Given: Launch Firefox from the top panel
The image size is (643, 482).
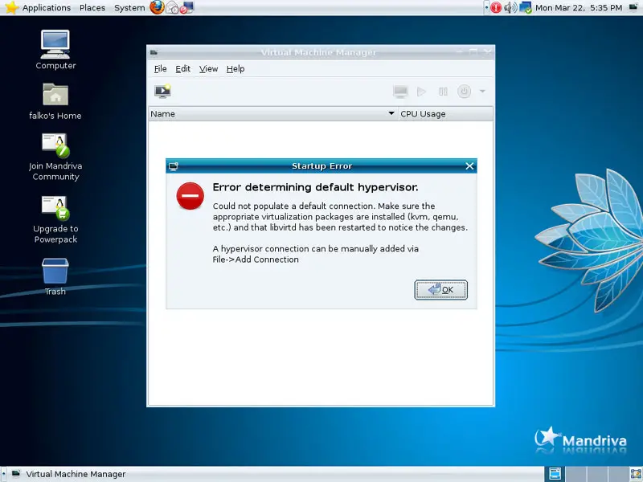Looking at the screenshot, I should pyautogui.click(x=157, y=7).
